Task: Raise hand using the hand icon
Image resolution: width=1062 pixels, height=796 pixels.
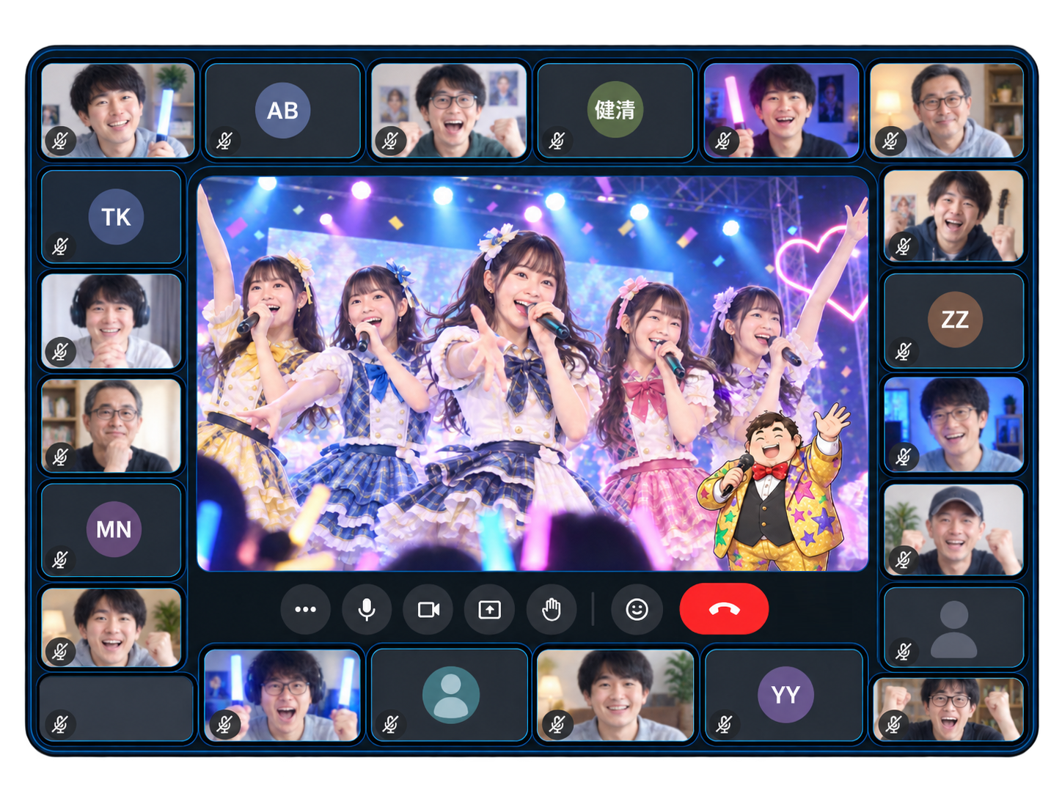Action: 551,609
